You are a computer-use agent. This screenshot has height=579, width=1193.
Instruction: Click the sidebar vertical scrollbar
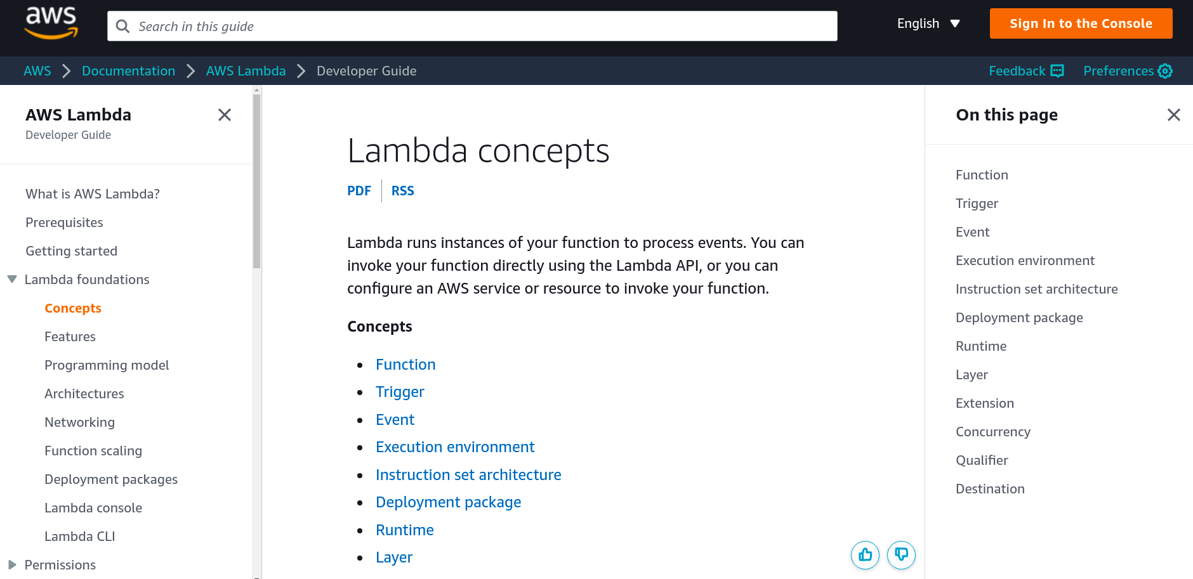(257, 181)
